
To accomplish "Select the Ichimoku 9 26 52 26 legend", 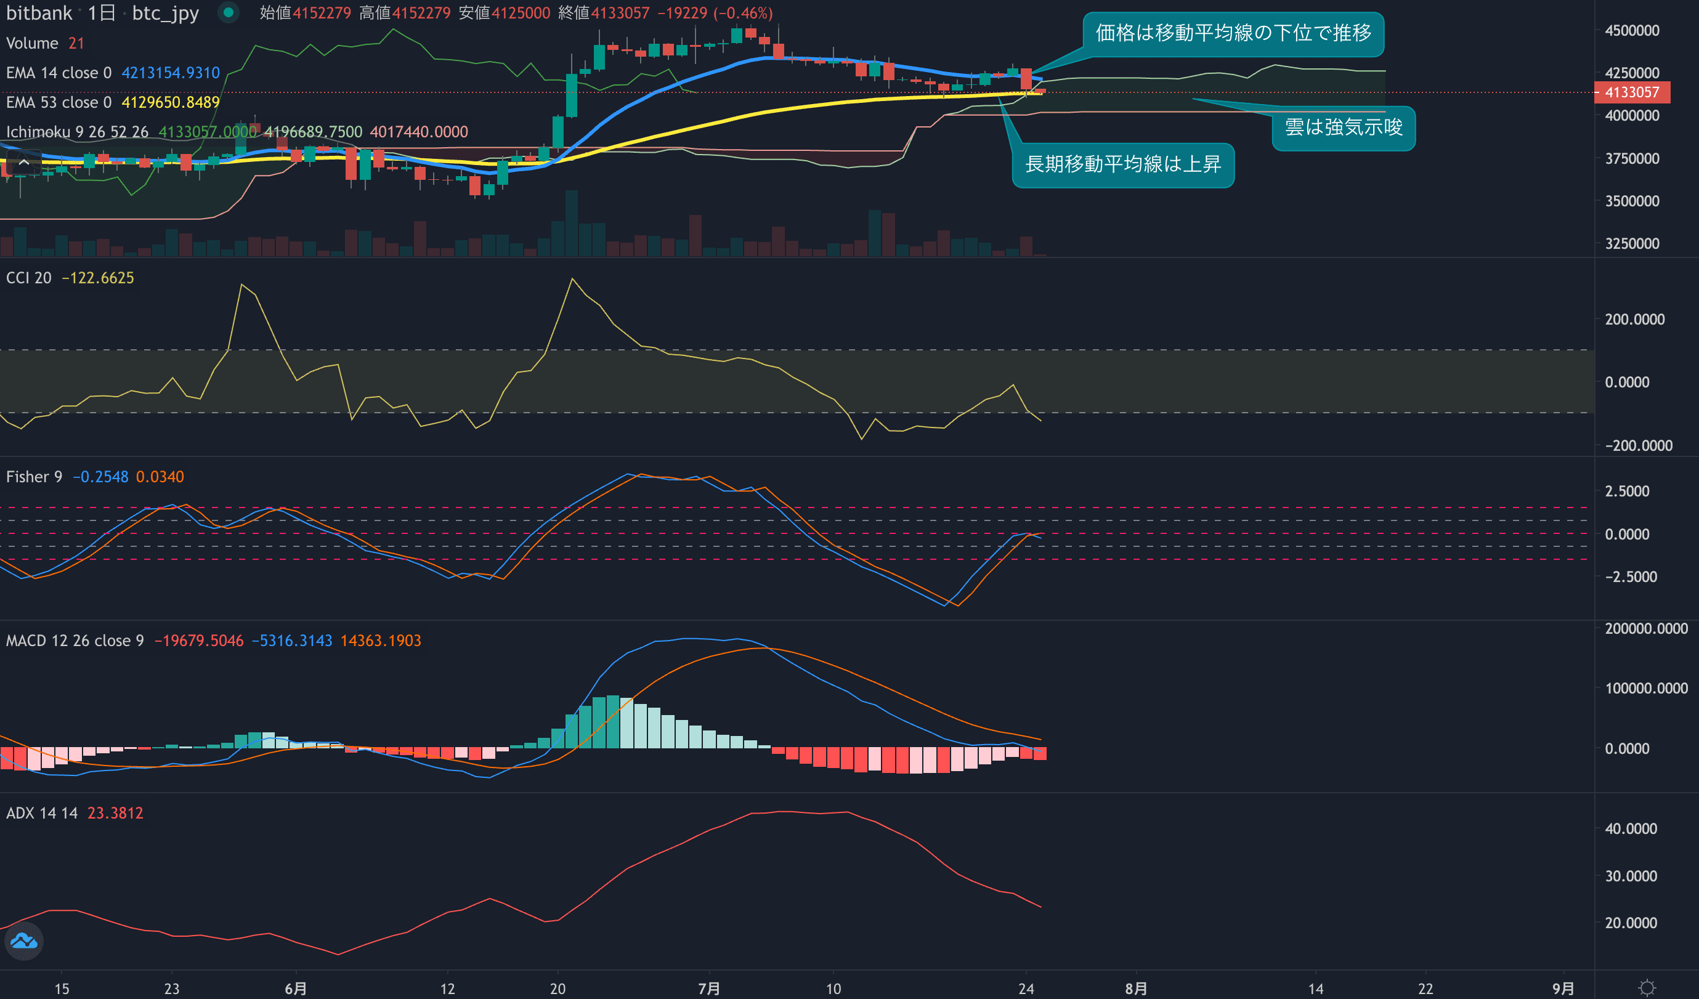I will (77, 132).
